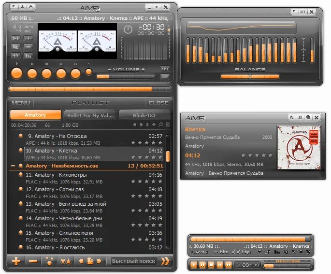Click the playlist left arrow navigation icon
This screenshot has height=274, width=331.
tap(134, 125)
